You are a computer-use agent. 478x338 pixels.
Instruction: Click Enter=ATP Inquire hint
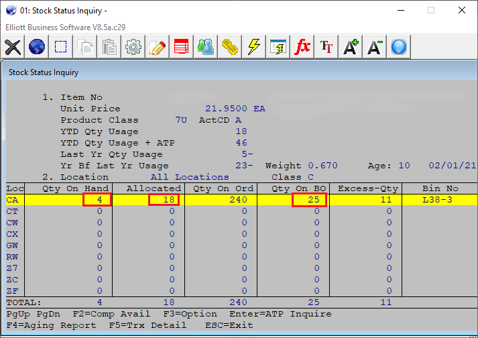(x=280, y=314)
